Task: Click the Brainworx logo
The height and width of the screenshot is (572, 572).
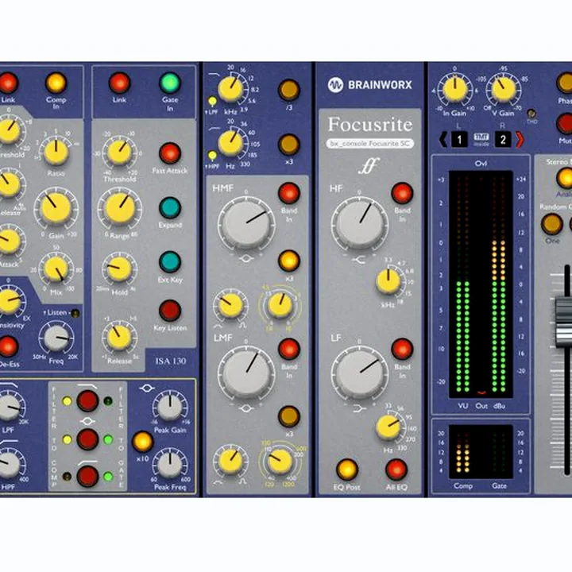Action: [x=369, y=85]
